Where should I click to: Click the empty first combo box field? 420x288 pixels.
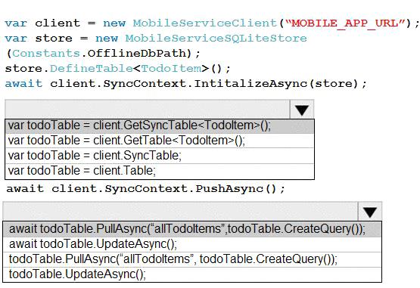pyautogui.click(x=148, y=110)
